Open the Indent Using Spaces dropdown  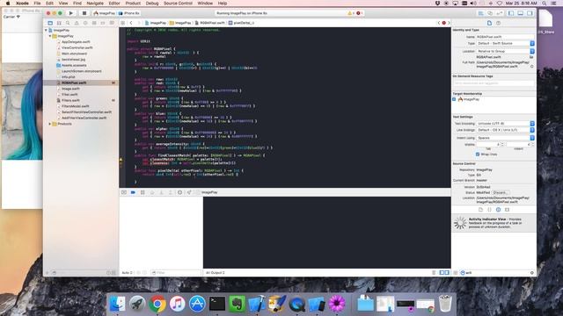(x=506, y=138)
